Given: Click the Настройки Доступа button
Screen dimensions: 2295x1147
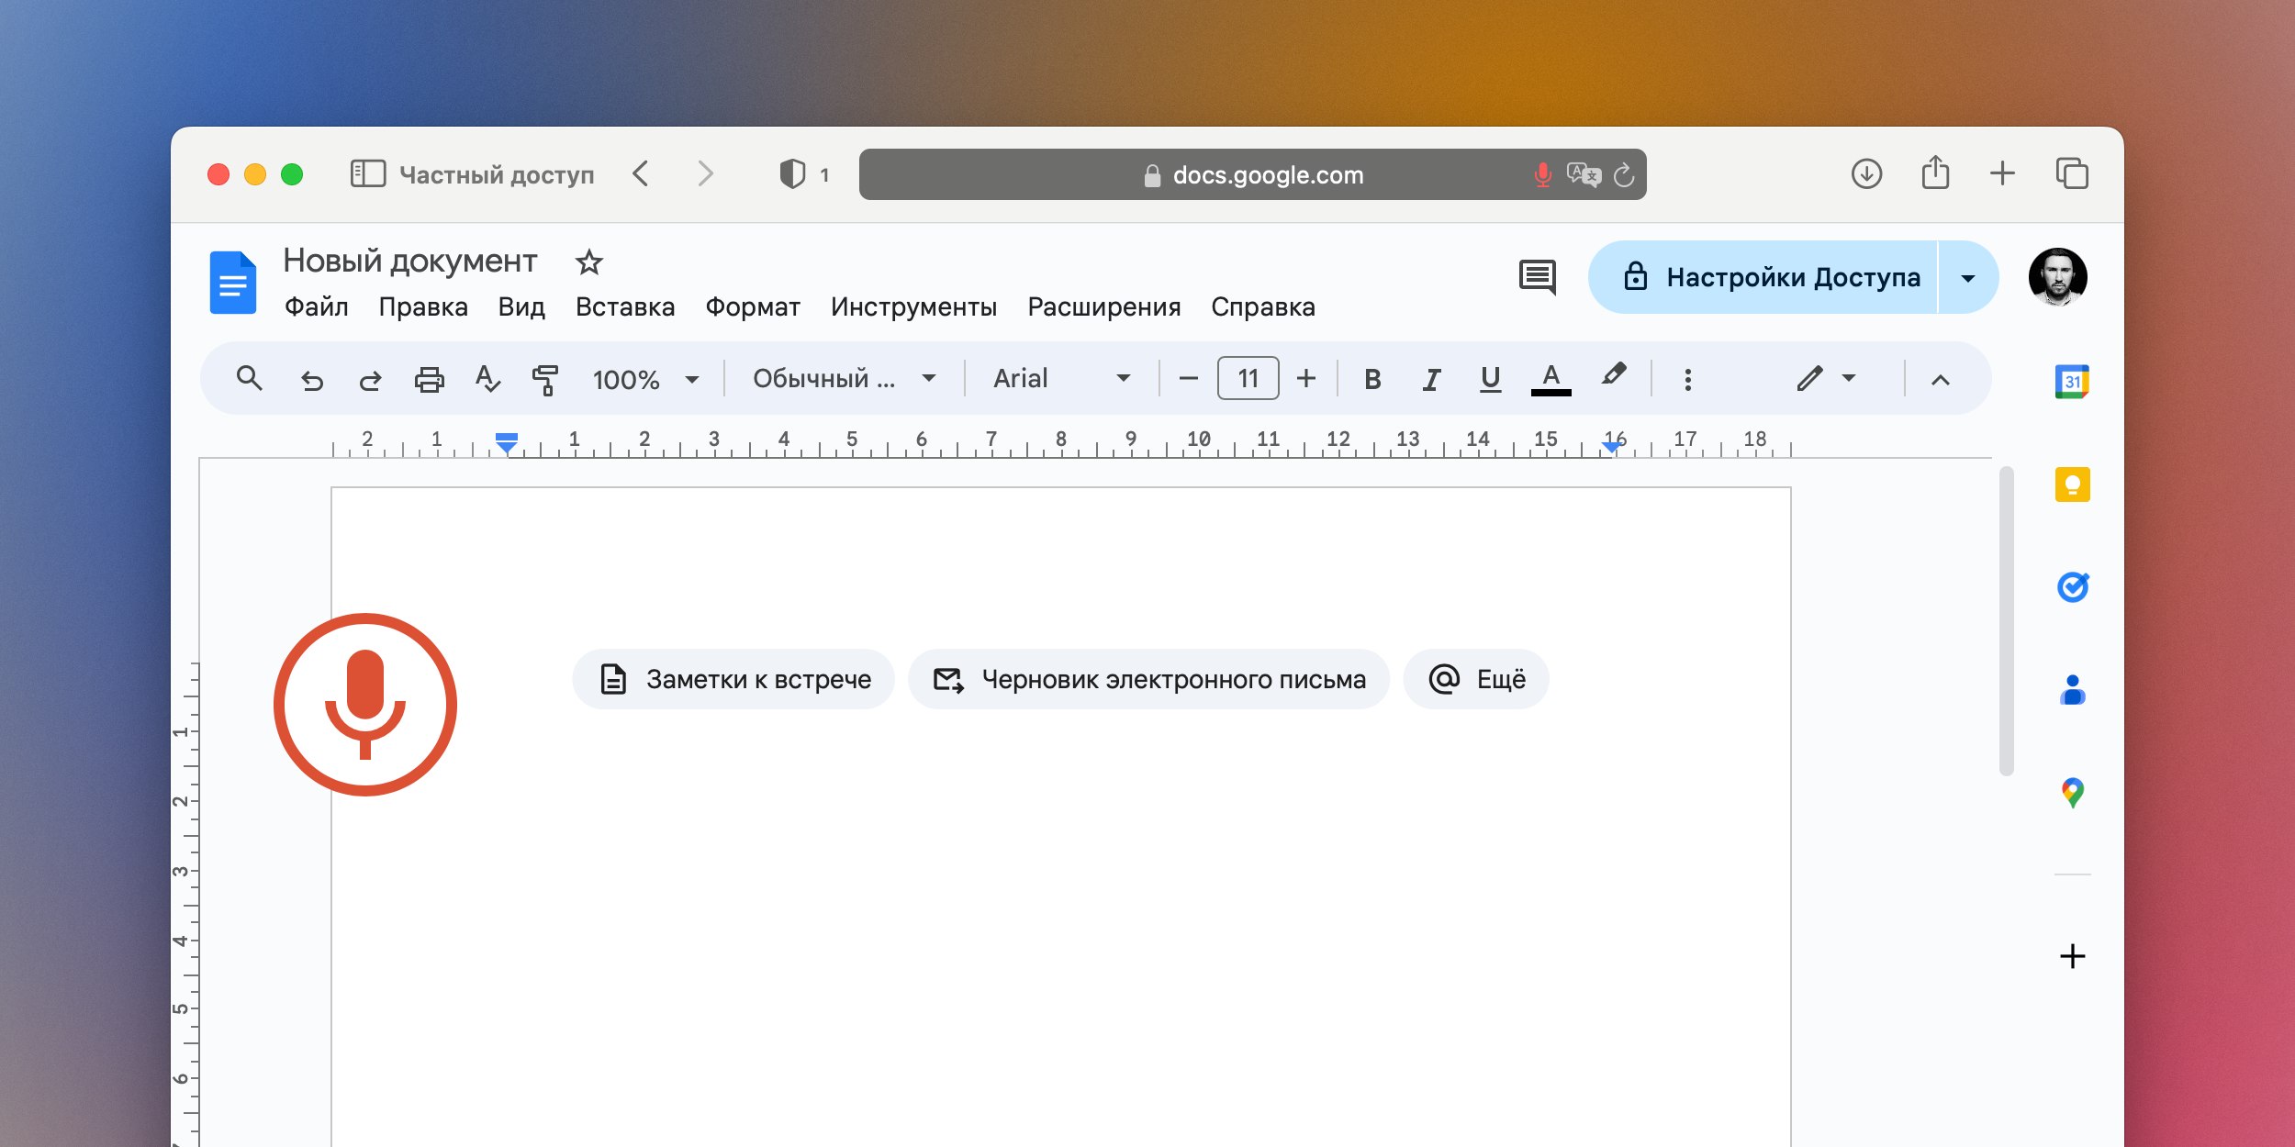Looking at the screenshot, I should [x=1763, y=278].
